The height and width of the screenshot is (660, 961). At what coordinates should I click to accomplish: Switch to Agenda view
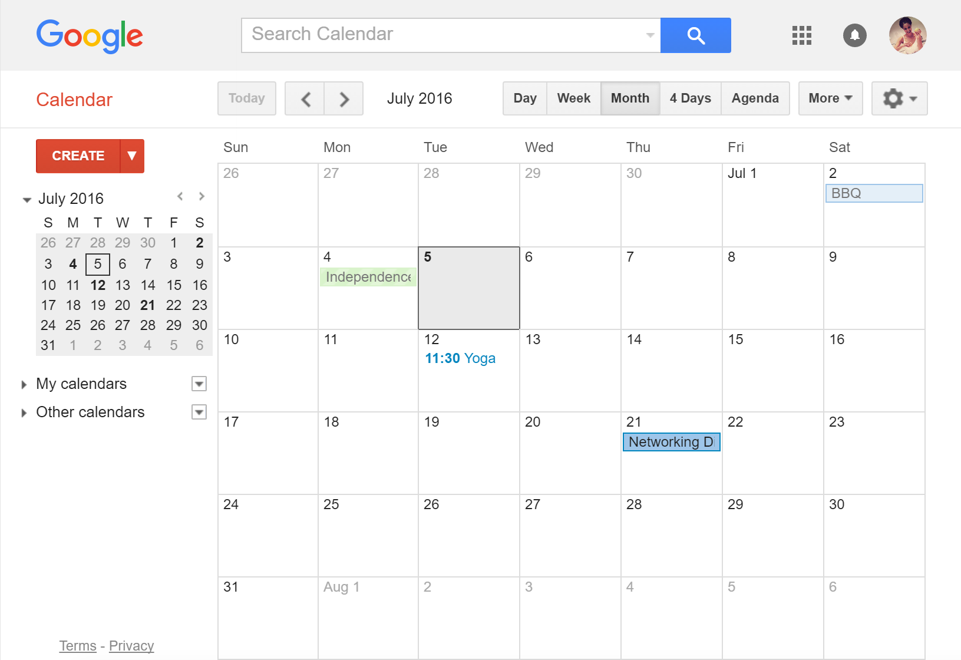[755, 98]
